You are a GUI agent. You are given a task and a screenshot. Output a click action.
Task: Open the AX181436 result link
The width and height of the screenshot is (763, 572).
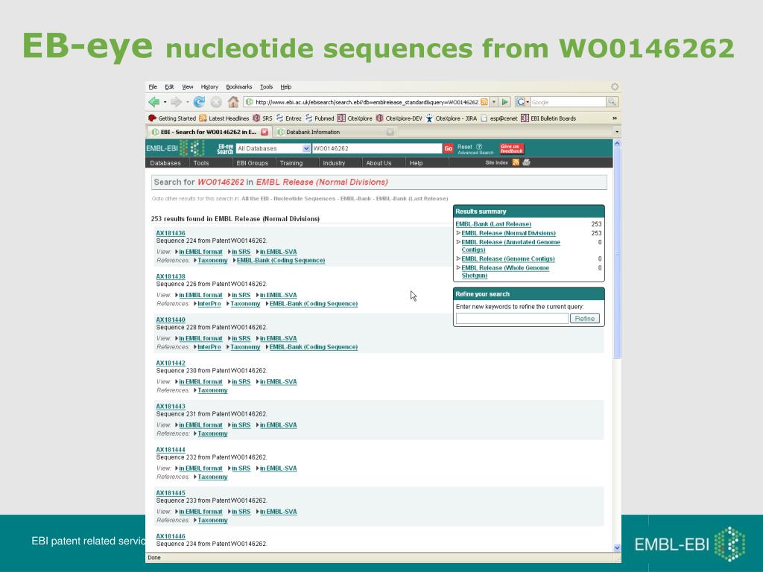point(171,233)
